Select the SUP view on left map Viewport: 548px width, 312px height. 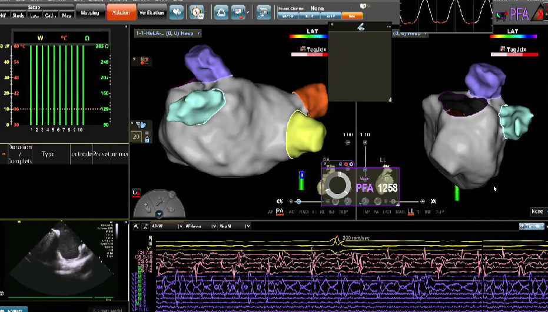[x=343, y=211]
